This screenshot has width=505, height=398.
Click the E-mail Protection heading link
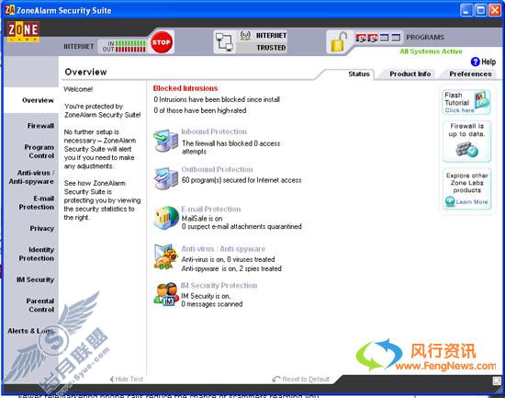[x=211, y=209]
